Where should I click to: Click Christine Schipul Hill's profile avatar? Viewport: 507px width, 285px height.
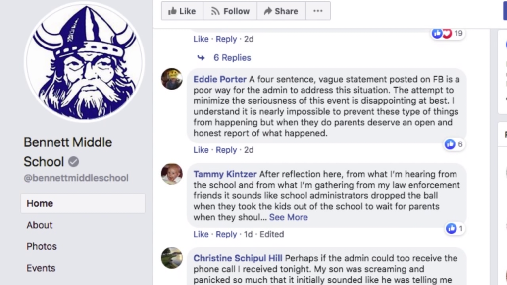[x=172, y=258]
